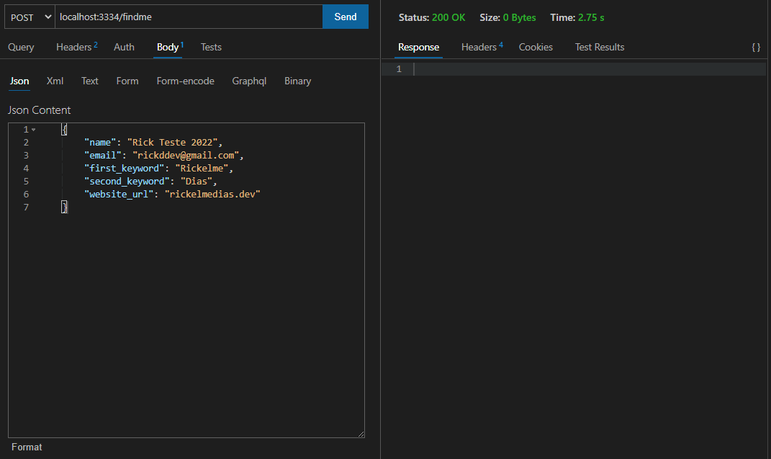Click the Status 200 OK text
The width and height of the screenshot is (771, 459).
coord(432,18)
